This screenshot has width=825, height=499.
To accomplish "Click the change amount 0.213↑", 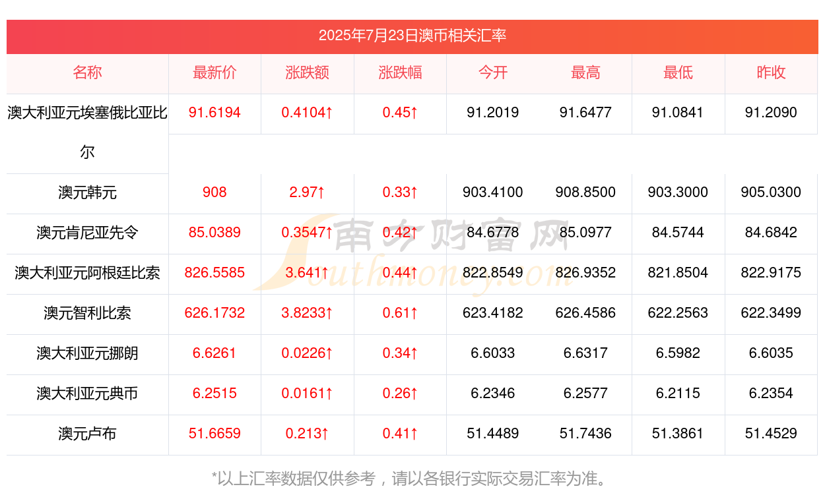I will [x=307, y=434].
